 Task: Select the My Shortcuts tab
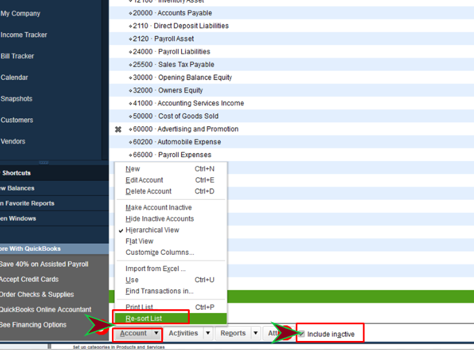coord(54,173)
